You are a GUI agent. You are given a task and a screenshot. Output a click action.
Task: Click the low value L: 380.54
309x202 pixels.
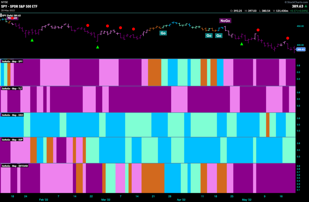pos(265,11)
